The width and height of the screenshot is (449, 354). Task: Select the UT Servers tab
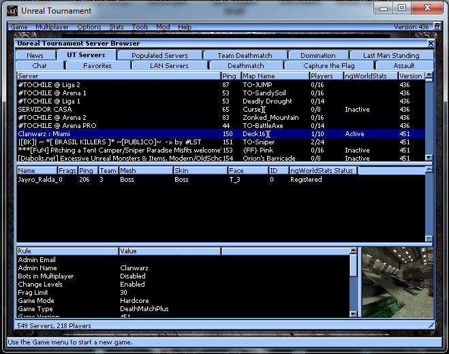pos(87,54)
